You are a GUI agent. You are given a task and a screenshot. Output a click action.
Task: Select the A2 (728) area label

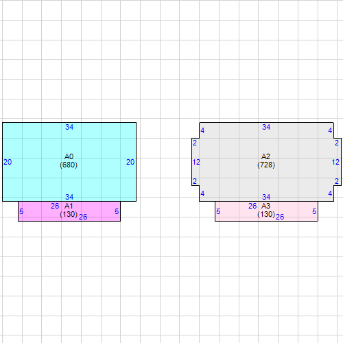pos(266,161)
